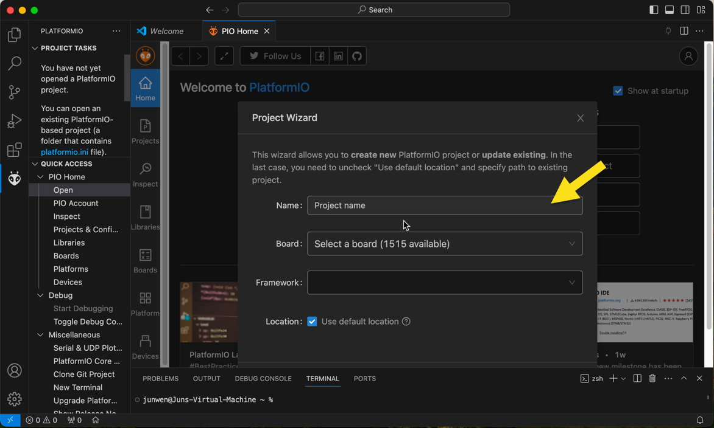Open Devices in PIO sidebar
Image resolution: width=714 pixels, height=428 pixels.
pyautogui.click(x=145, y=347)
